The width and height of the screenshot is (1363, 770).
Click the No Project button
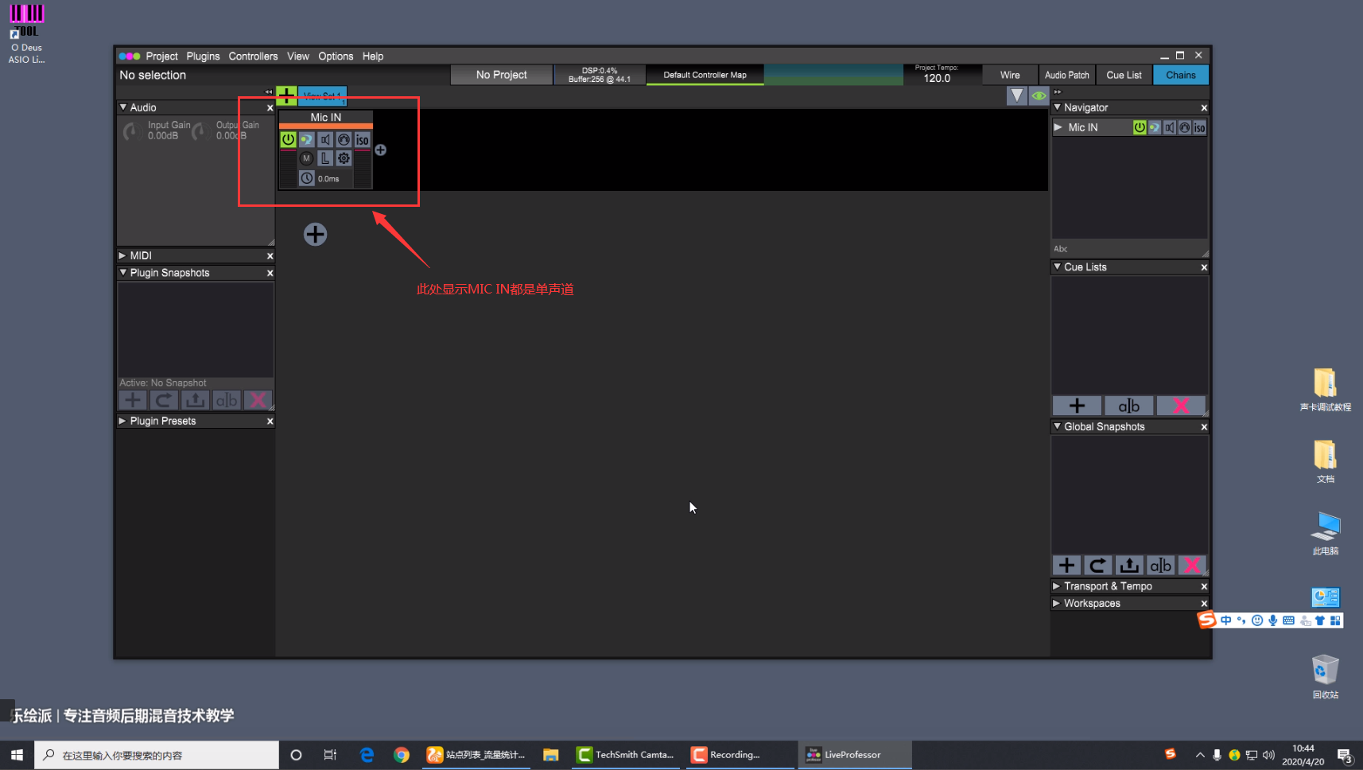(501, 75)
